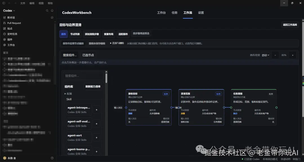
Task: Click the 永勋 金 user avatar
Action: (5, 158)
